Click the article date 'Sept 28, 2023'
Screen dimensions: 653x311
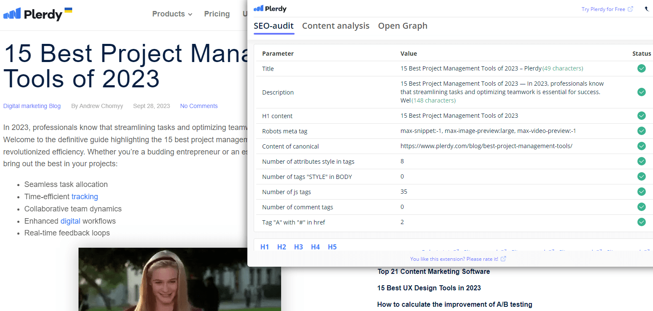click(x=152, y=106)
